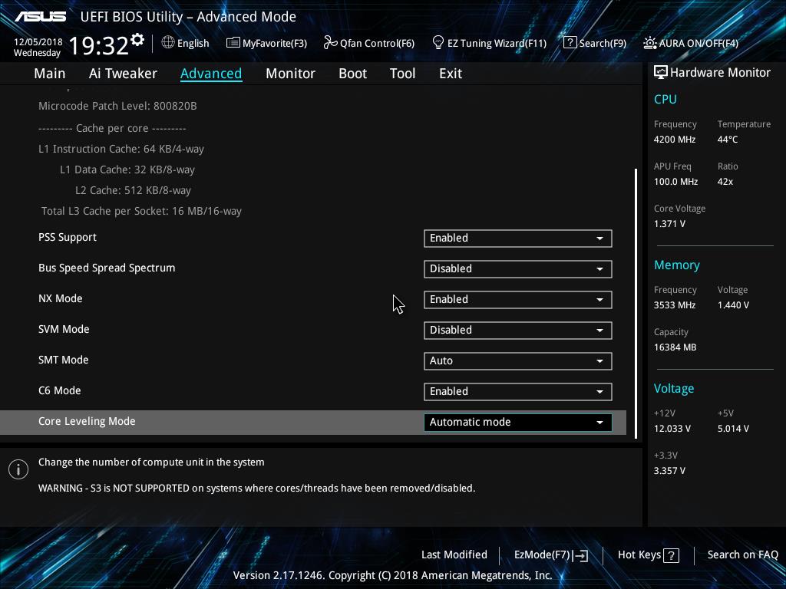Image resolution: width=786 pixels, height=589 pixels.
Task: Launch EZ Tuning Wizard lightbulb icon
Action: click(x=438, y=43)
